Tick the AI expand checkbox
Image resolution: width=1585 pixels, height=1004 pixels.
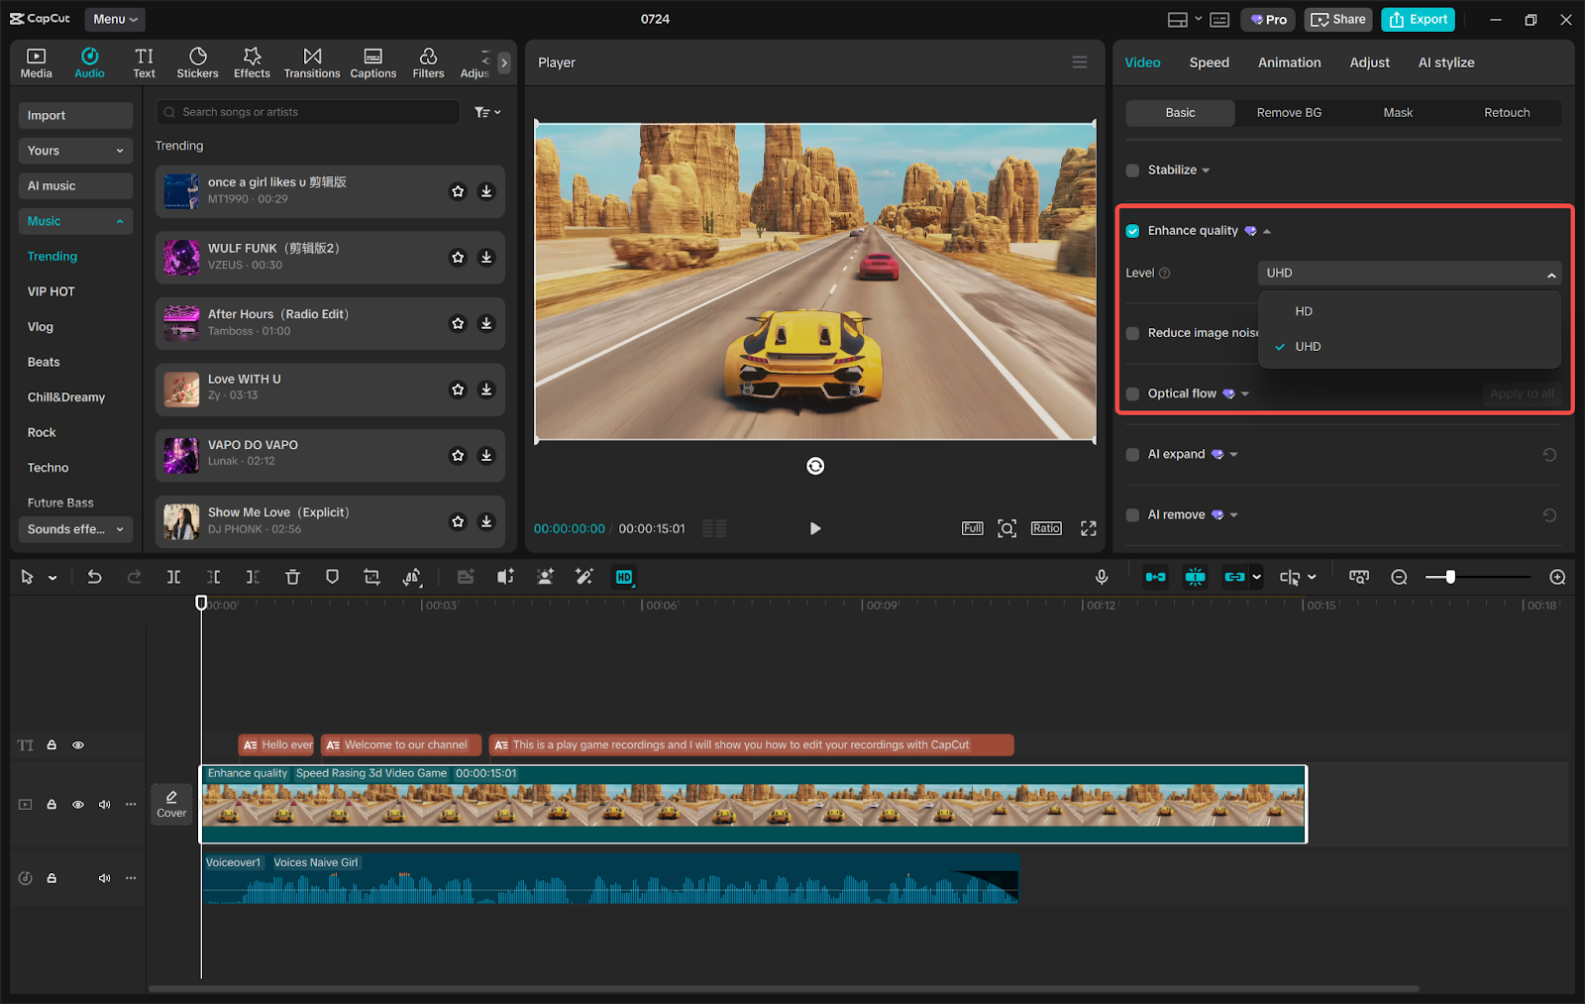(x=1132, y=455)
